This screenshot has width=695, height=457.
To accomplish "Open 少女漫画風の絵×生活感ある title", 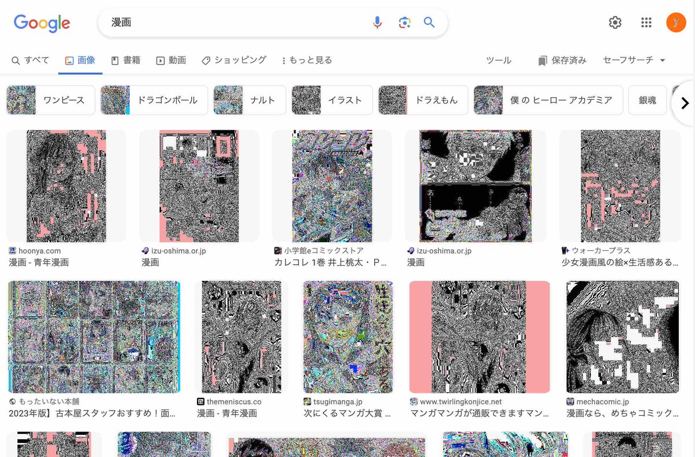I will click(620, 262).
